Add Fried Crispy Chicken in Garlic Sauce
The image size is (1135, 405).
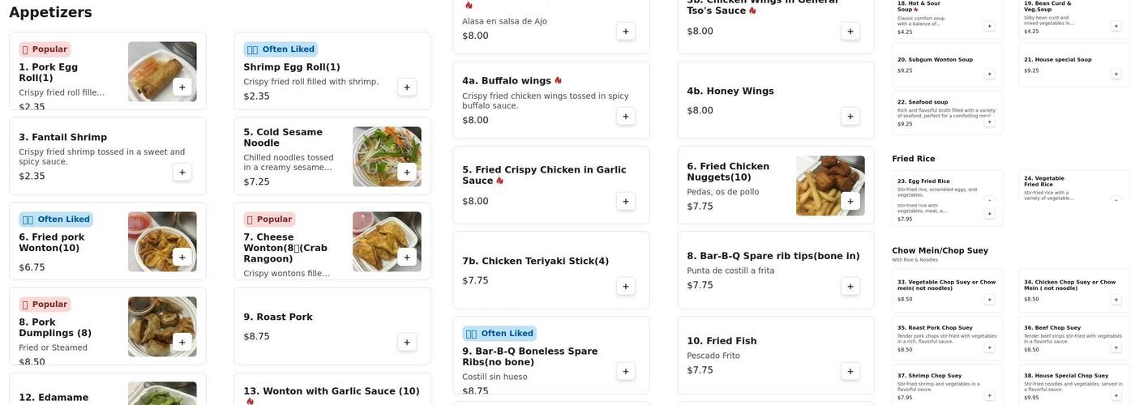[625, 202]
